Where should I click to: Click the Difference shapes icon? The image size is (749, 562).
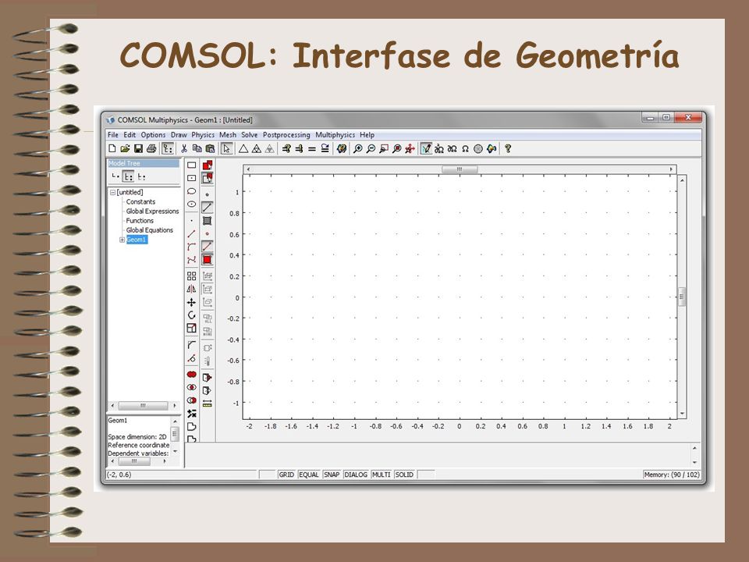tap(192, 400)
